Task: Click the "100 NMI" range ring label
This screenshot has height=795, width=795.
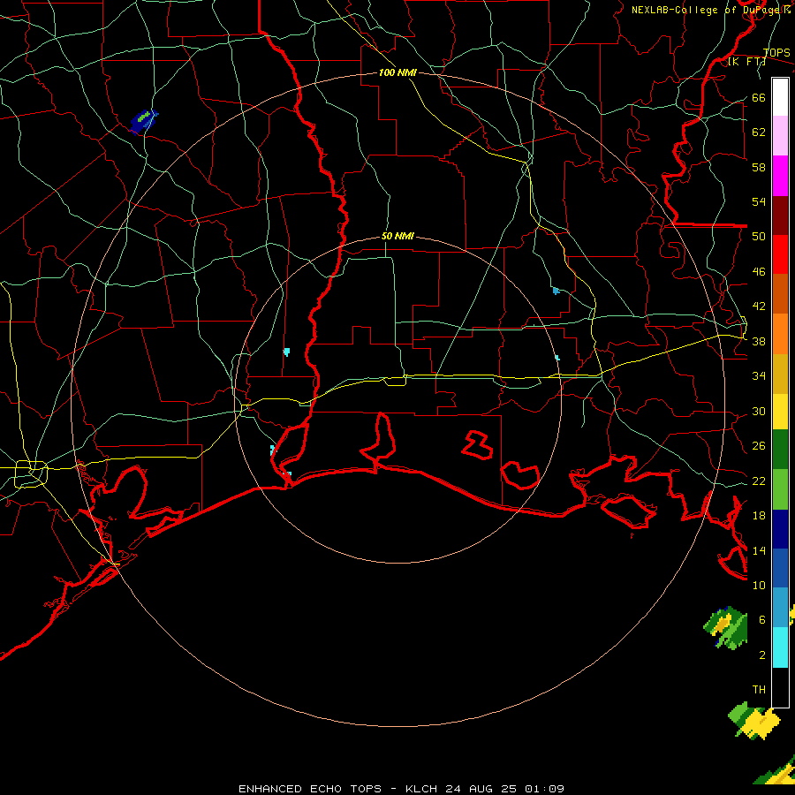Action: 397,72
